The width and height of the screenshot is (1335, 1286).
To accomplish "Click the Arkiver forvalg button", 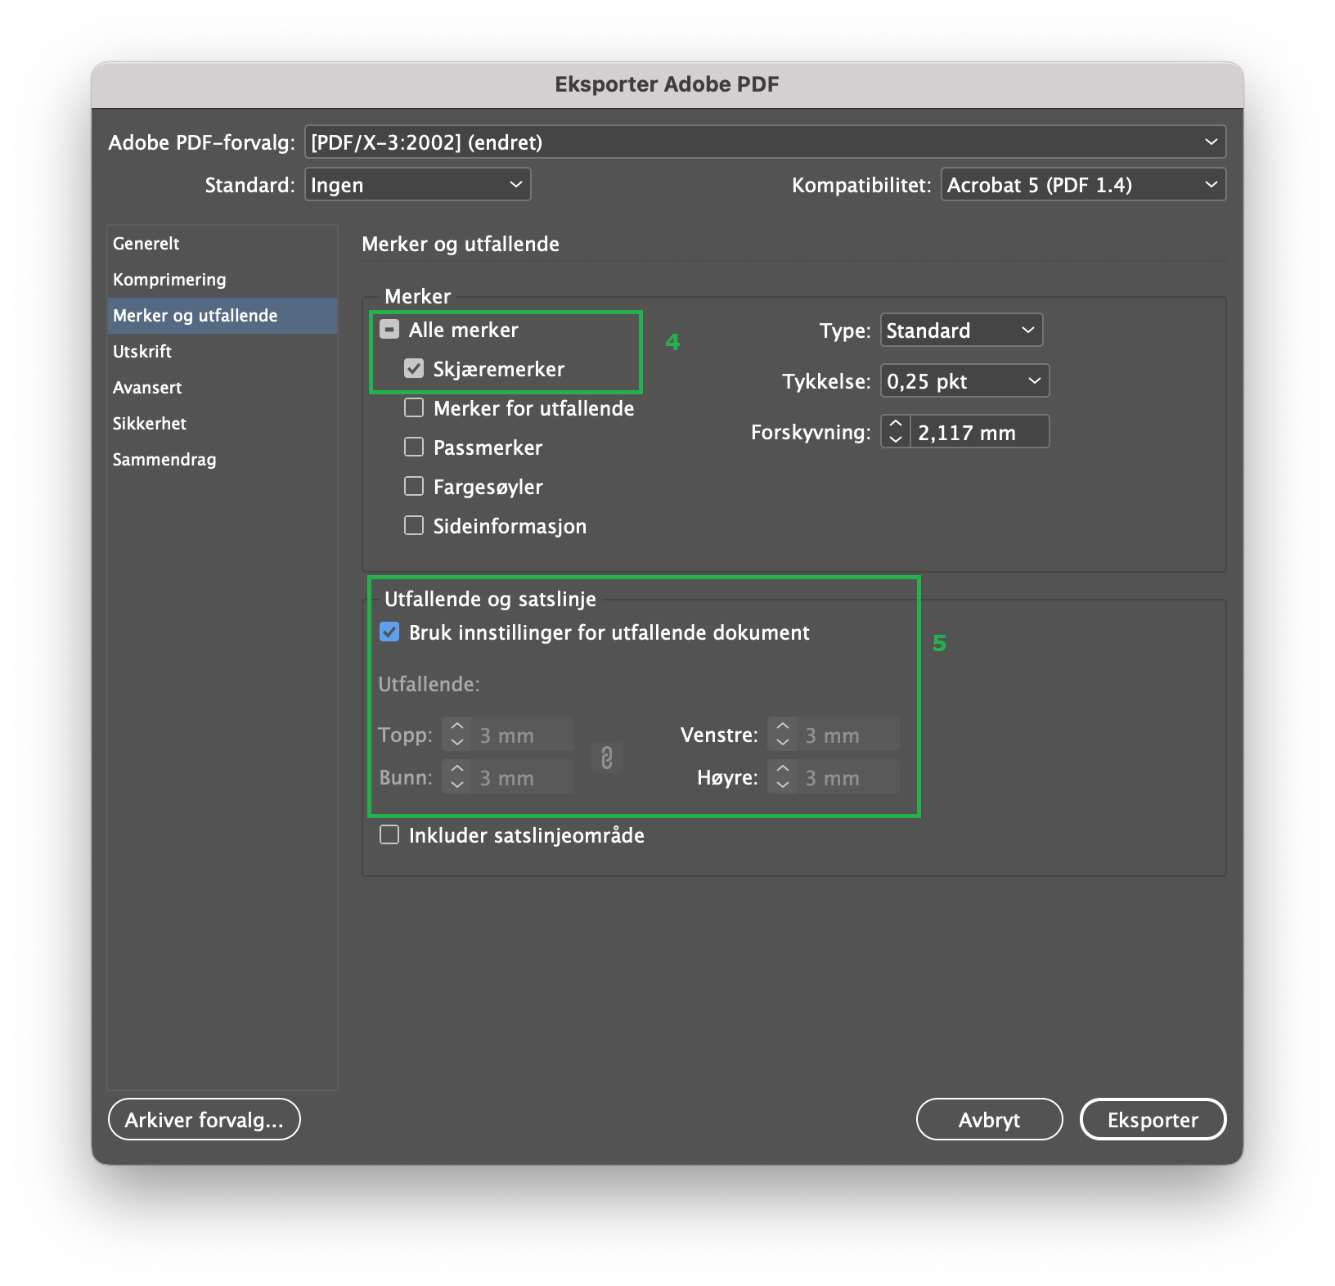I will (x=205, y=1119).
